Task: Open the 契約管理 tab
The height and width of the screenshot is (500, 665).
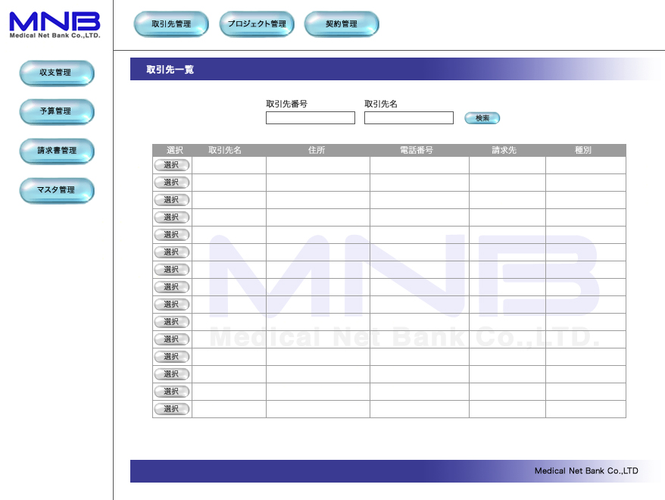Action: [342, 24]
